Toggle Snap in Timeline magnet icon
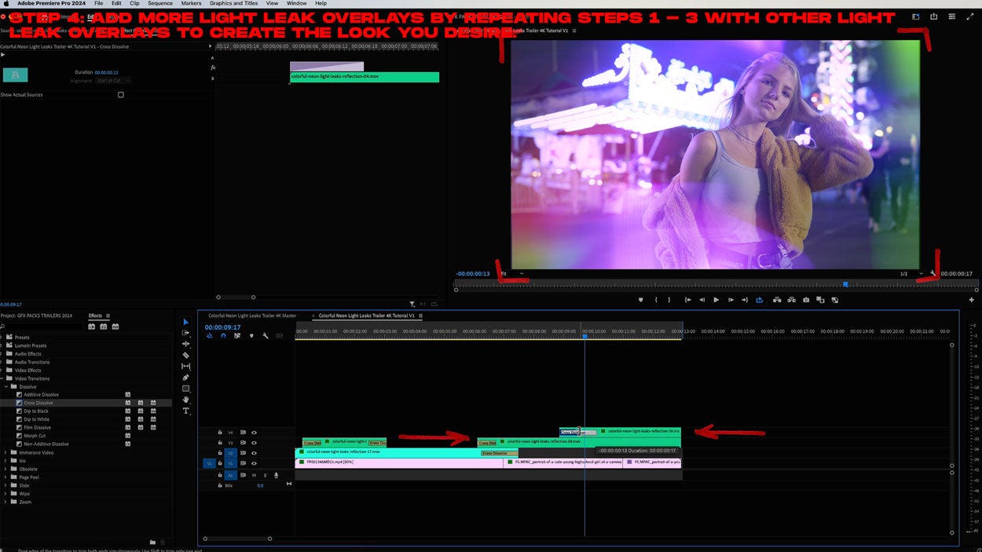Screen dimensions: 982x552 click(223, 335)
